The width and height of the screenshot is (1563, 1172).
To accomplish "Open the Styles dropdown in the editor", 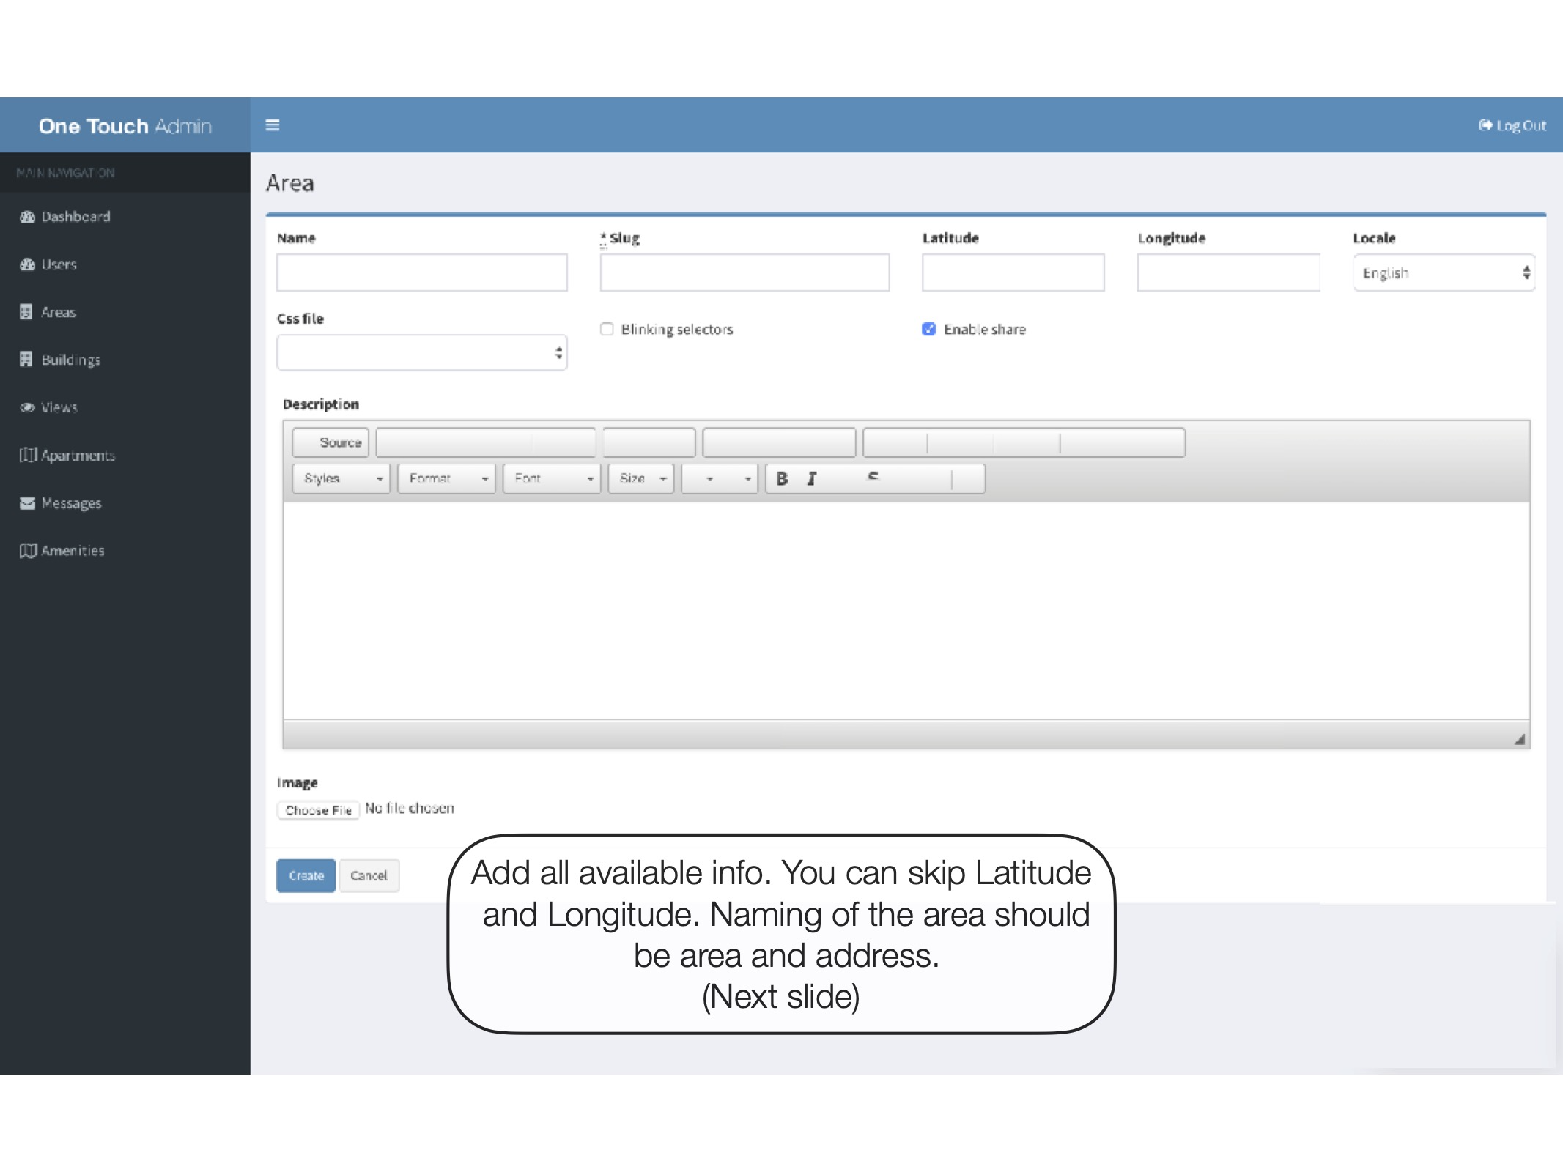I will [x=341, y=478].
